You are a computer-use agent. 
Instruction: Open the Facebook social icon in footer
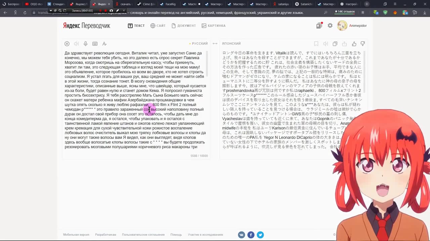[251, 235]
